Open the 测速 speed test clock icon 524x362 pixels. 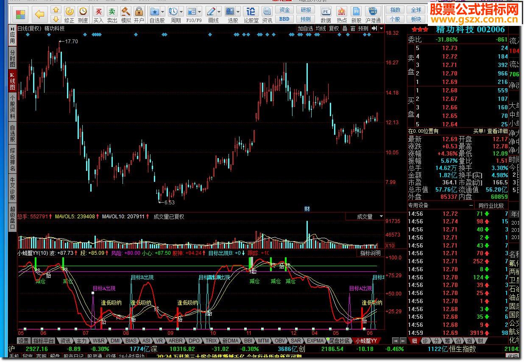point(83,15)
